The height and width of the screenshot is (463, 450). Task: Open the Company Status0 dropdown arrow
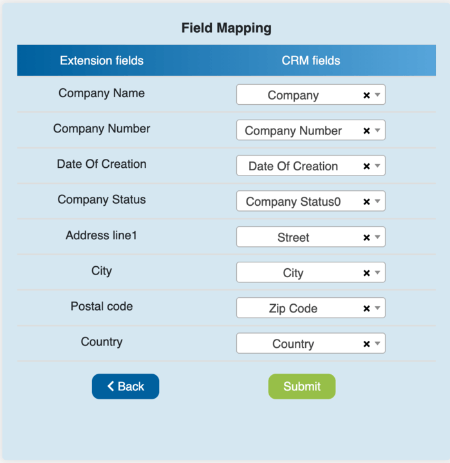[378, 202]
